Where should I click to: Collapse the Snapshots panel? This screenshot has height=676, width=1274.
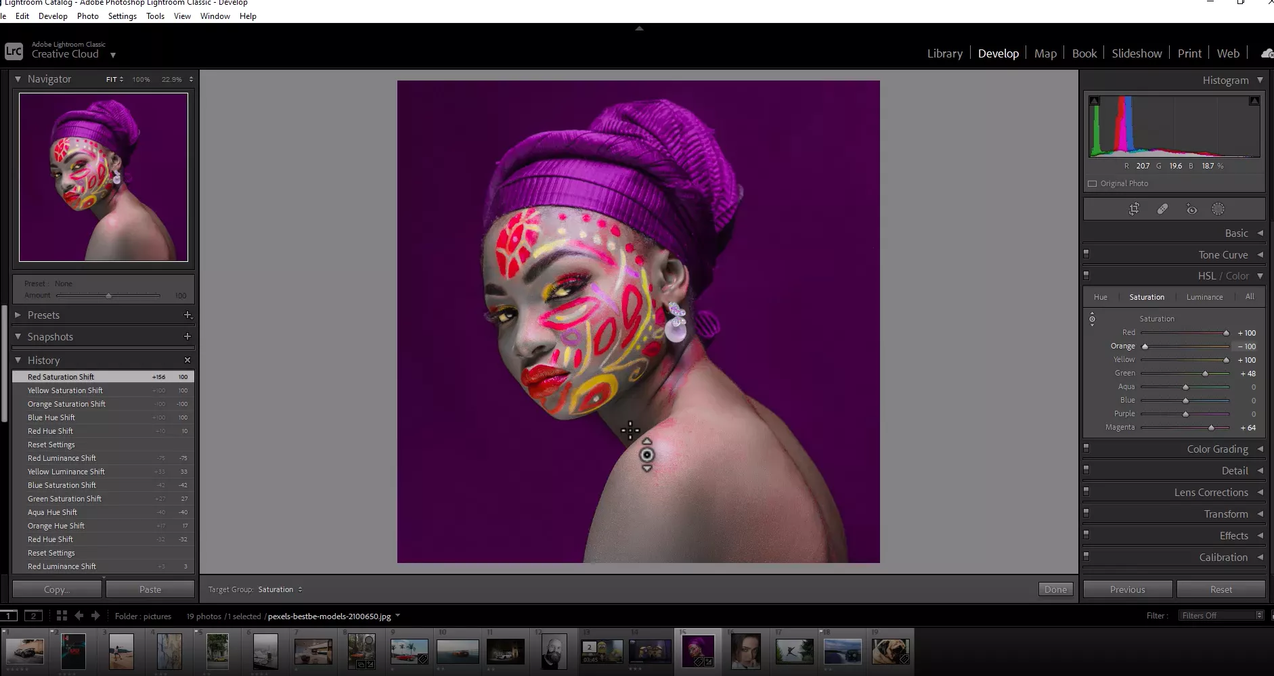tap(18, 336)
